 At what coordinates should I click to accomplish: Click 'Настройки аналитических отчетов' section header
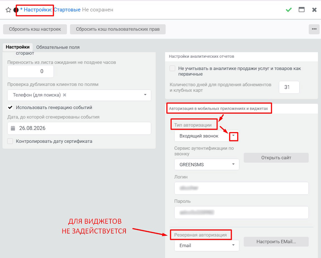[201, 56]
